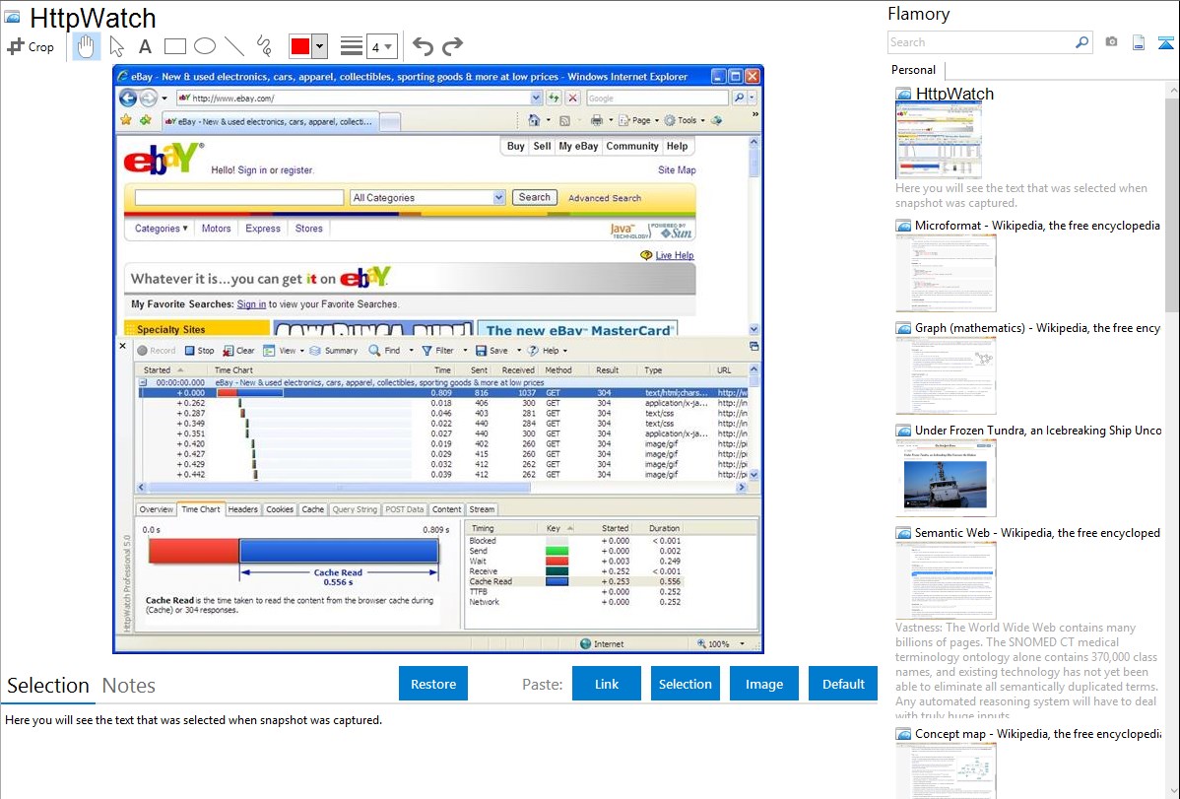Redo the last annotation
The height and width of the screenshot is (799, 1180).
pyautogui.click(x=452, y=46)
